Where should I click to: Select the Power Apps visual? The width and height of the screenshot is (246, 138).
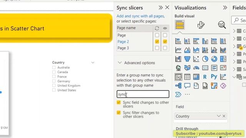pyautogui.click(x=223, y=86)
